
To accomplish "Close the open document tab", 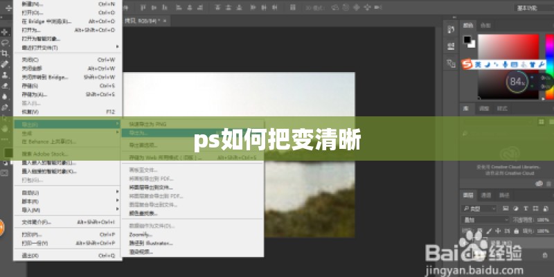I will (x=164, y=21).
